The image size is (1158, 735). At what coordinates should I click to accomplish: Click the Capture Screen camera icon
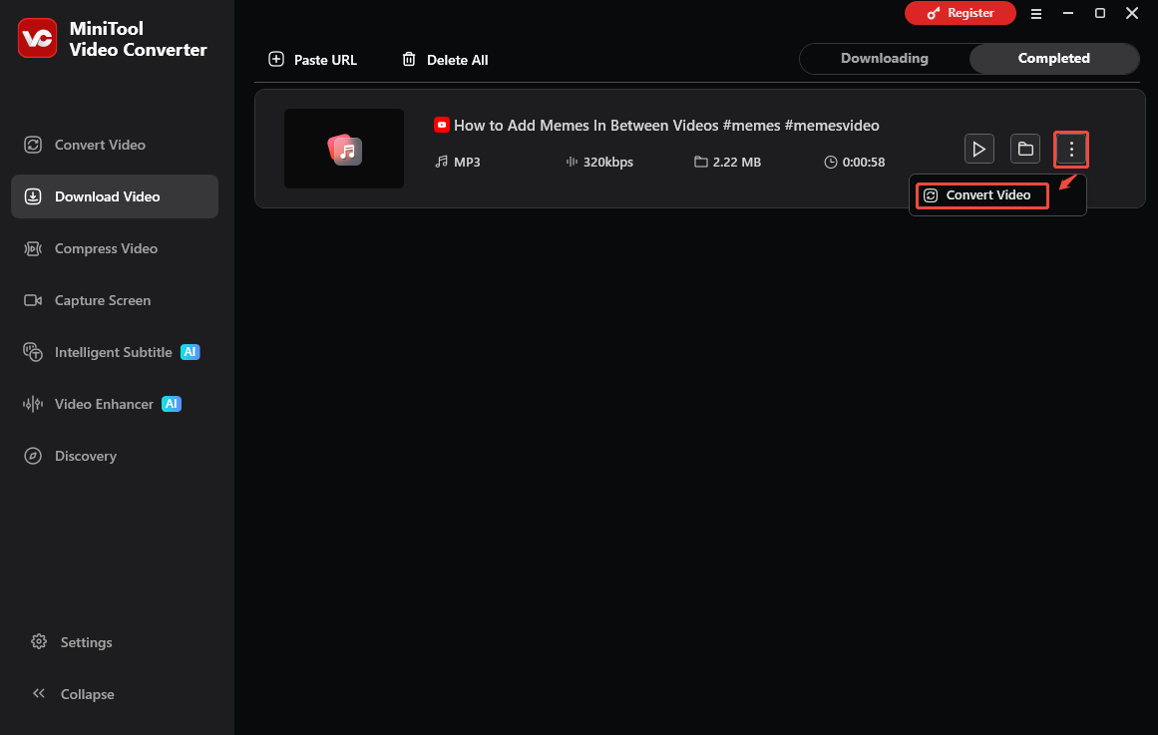[x=33, y=300]
